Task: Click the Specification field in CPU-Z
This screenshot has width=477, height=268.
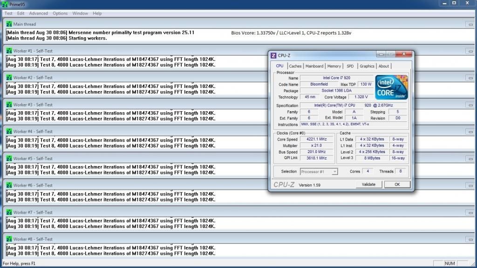Action: 354,106
